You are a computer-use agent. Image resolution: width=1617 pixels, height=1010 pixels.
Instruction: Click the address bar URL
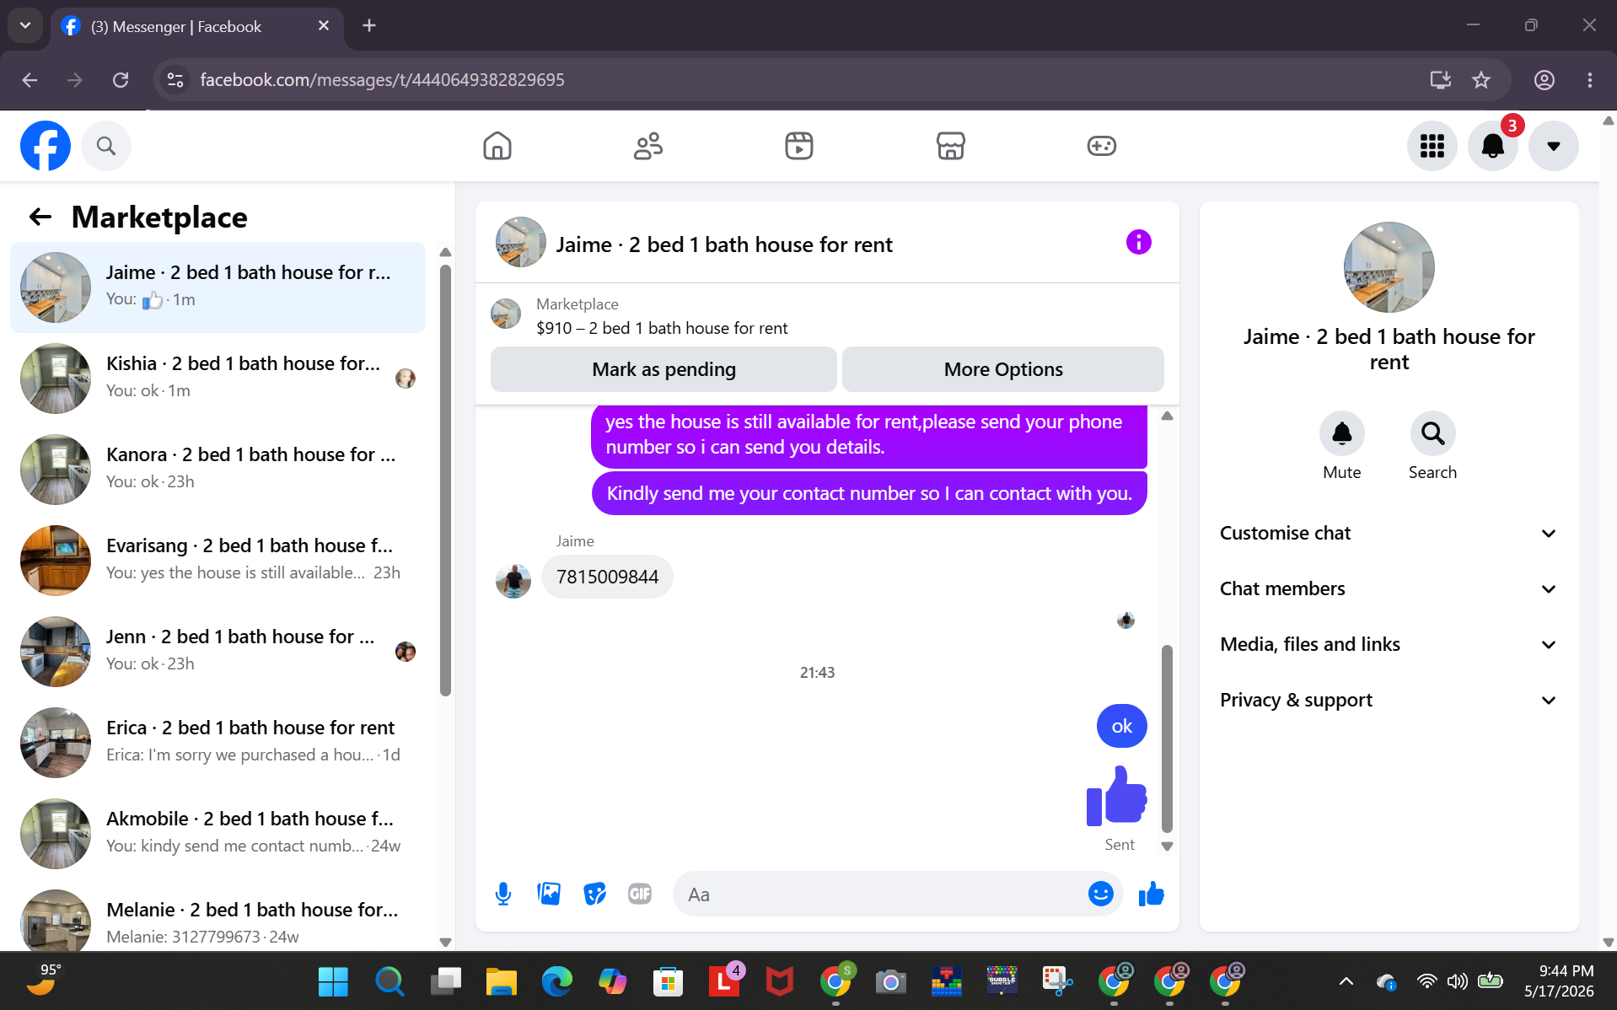tap(382, 80)
